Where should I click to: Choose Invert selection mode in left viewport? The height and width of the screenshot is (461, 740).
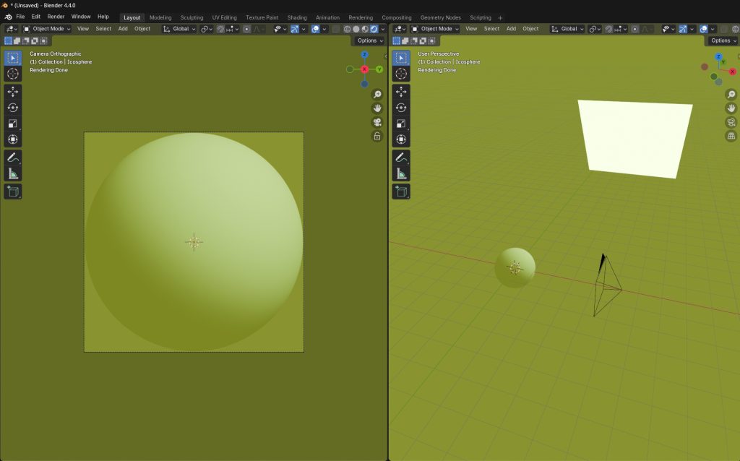click(35, 41)
